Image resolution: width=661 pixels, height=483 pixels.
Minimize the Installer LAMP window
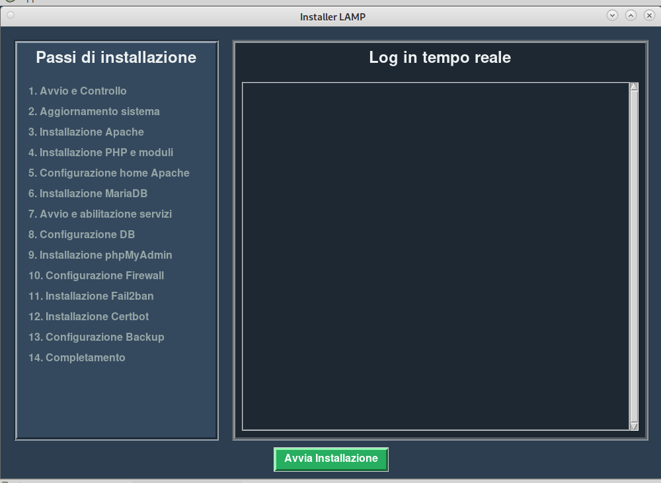pyautogui.click(x=612, y=15)
